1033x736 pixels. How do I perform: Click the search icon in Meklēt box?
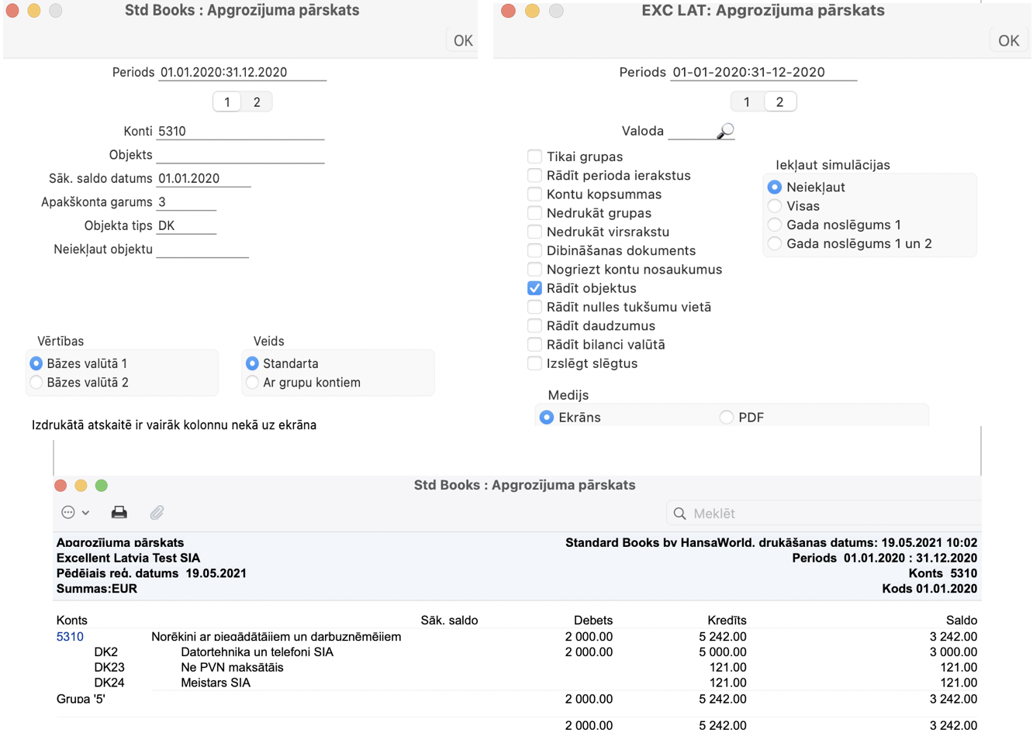679,514
